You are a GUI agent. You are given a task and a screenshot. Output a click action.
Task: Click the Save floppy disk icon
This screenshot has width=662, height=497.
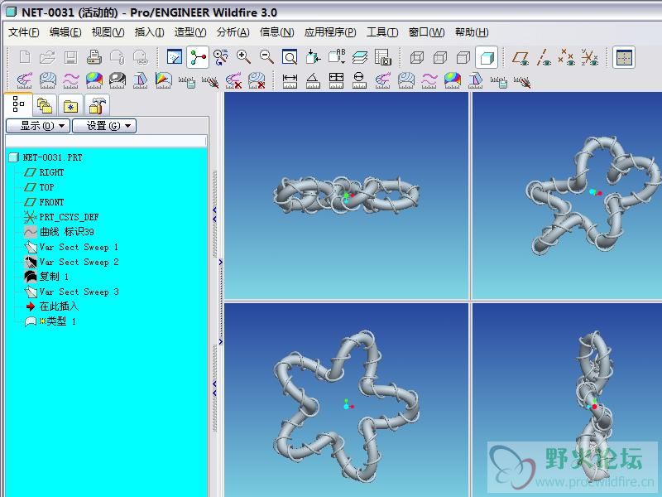point(70,56)
